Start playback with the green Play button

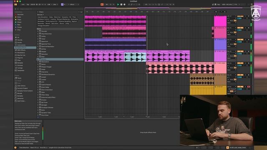pos(118,5)
